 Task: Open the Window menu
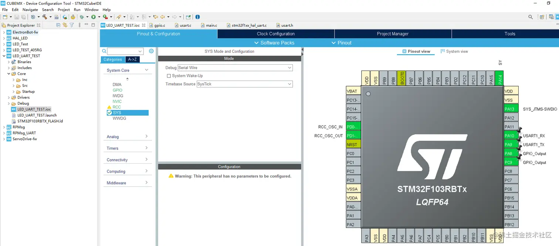click(x=91, y=10)
